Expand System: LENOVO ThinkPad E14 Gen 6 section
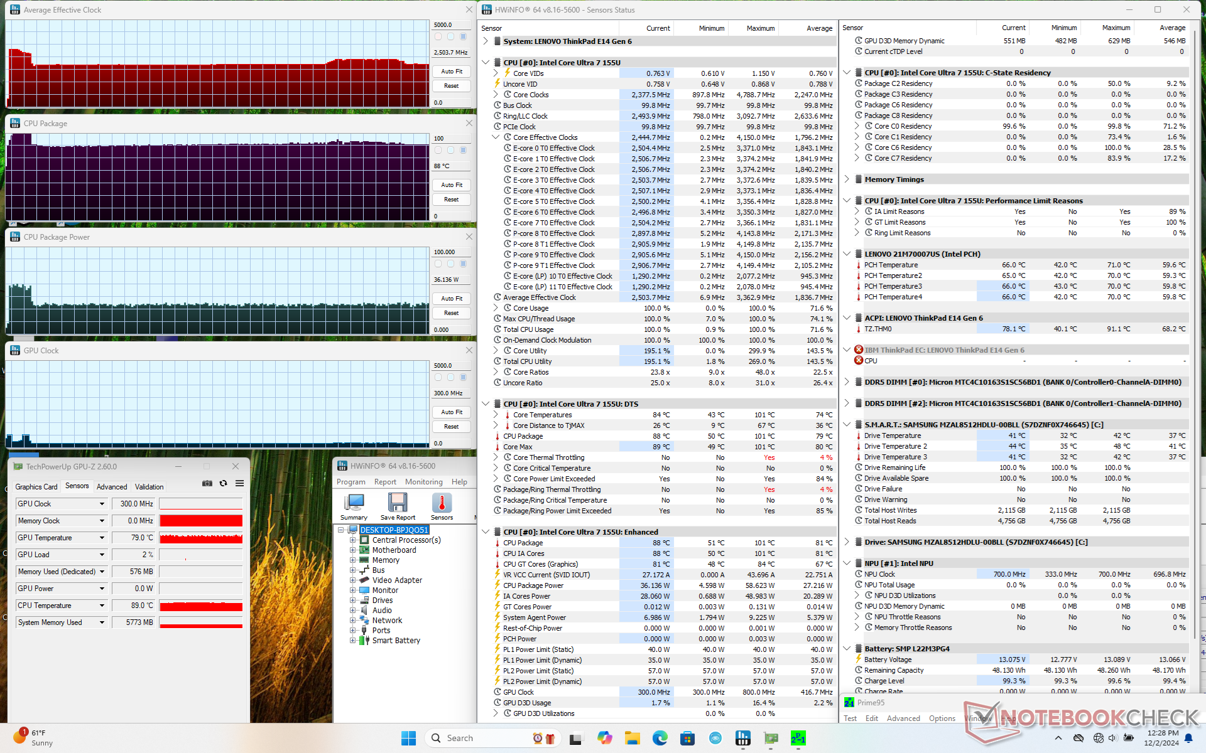1206x753 pixels. pyautogui.click(x=486, y=41)
